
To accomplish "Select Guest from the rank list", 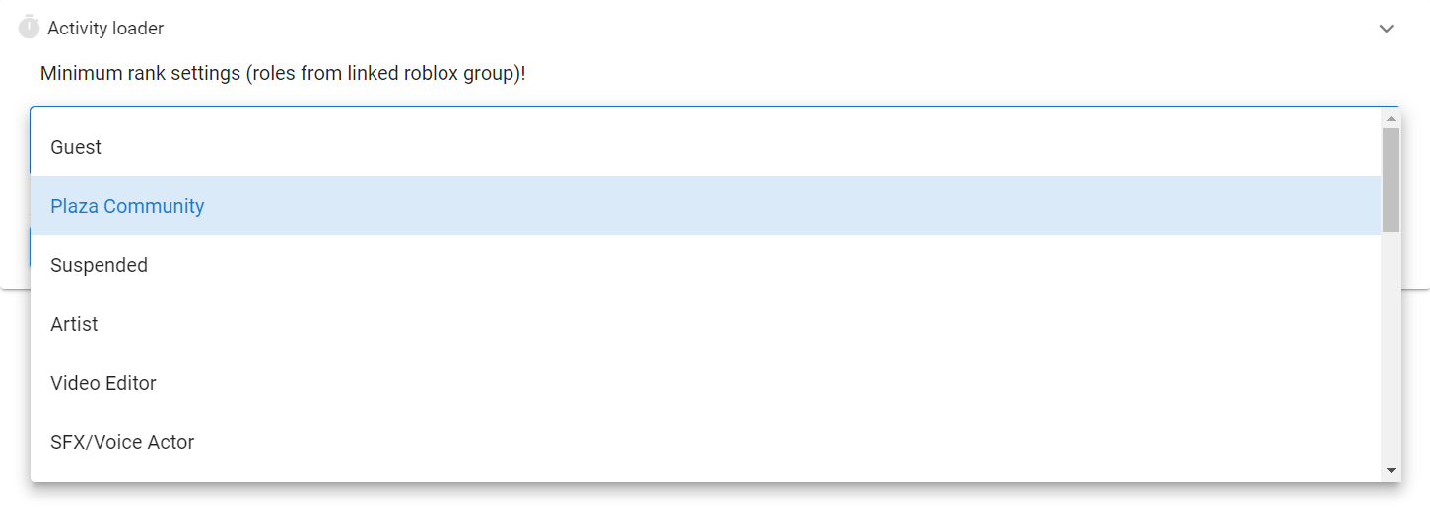I will coord(706,147).
